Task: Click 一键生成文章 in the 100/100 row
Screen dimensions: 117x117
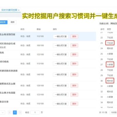Action: click(x=61, y=45)
